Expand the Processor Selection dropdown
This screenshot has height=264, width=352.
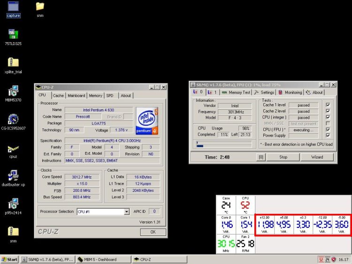[x=126, y=212]
